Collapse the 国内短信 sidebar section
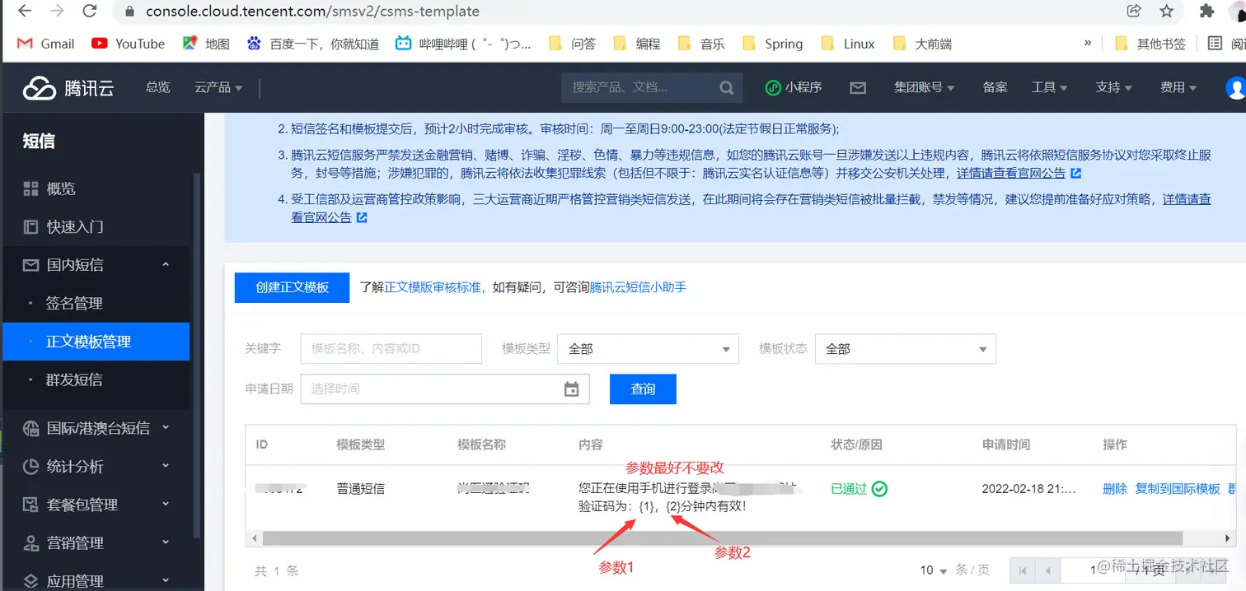The width and height of the screenshot is (1246, 591). coord(96,265)
